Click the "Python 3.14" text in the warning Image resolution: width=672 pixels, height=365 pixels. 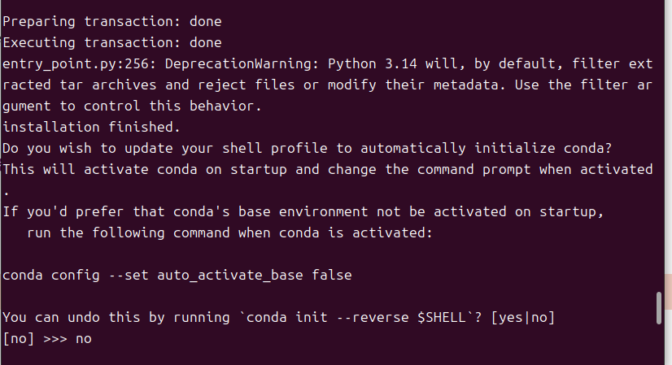click(x=373, y=64)
